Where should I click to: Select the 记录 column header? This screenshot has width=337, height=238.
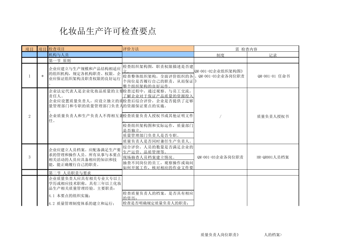tap(273, 55)
